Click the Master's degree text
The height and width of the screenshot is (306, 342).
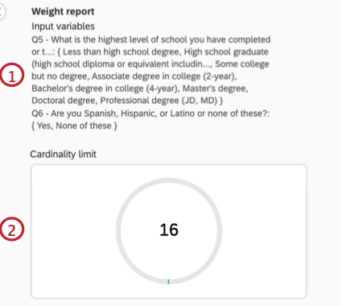pos(215,89)
